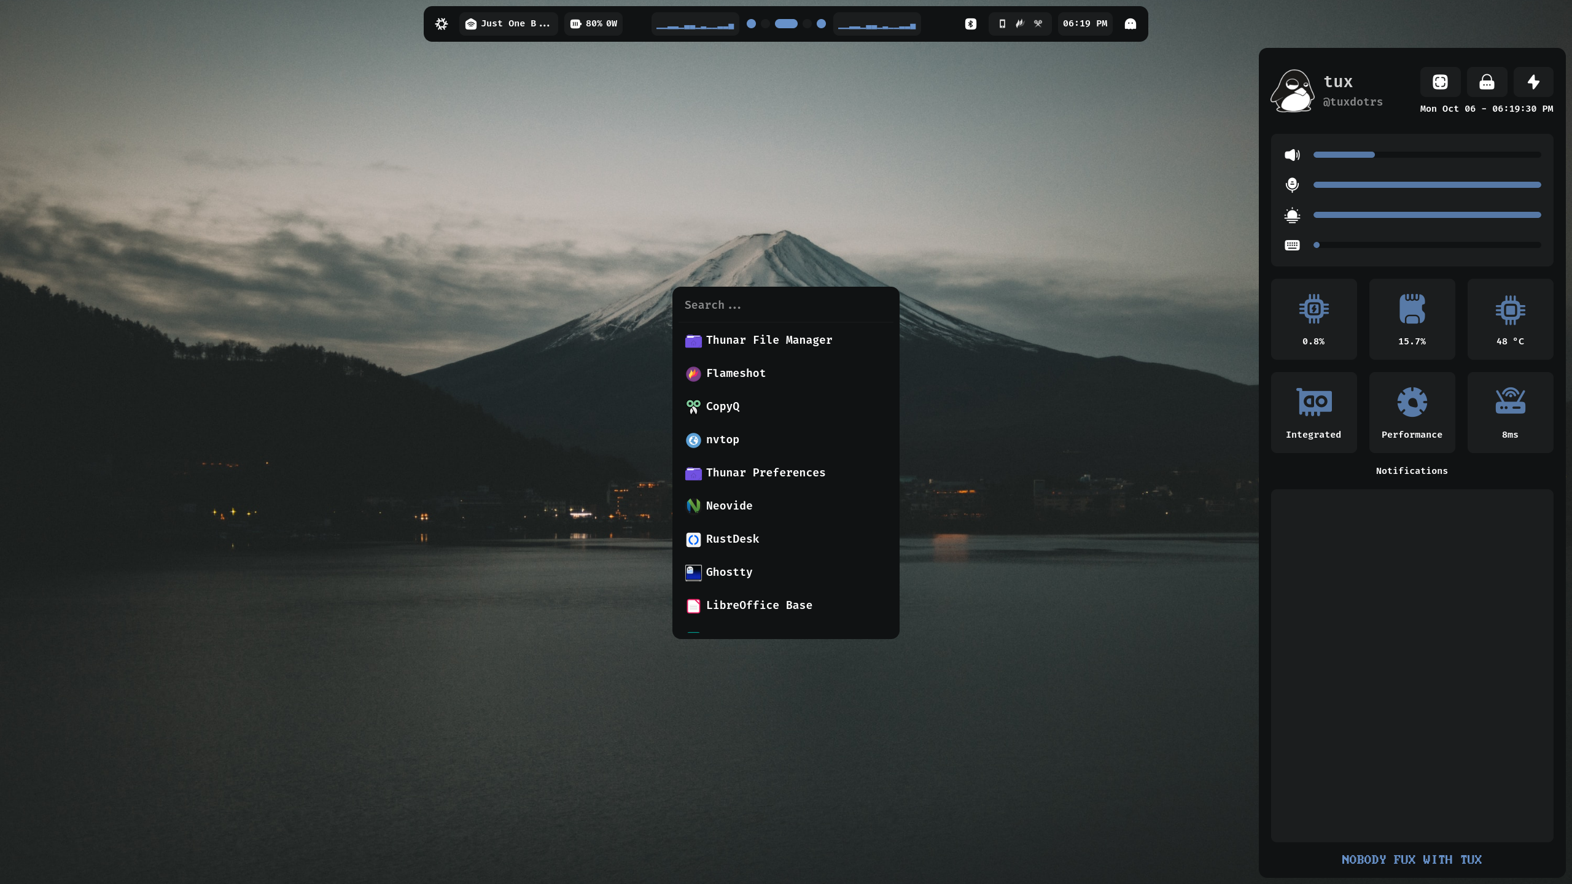This screenshot has height=884, width=1572.
Task: Click the ghost icon in top bar
Action: point(1130,24)
